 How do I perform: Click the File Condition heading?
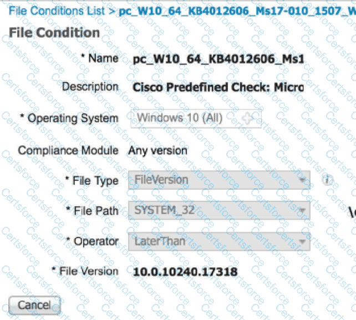54,33
